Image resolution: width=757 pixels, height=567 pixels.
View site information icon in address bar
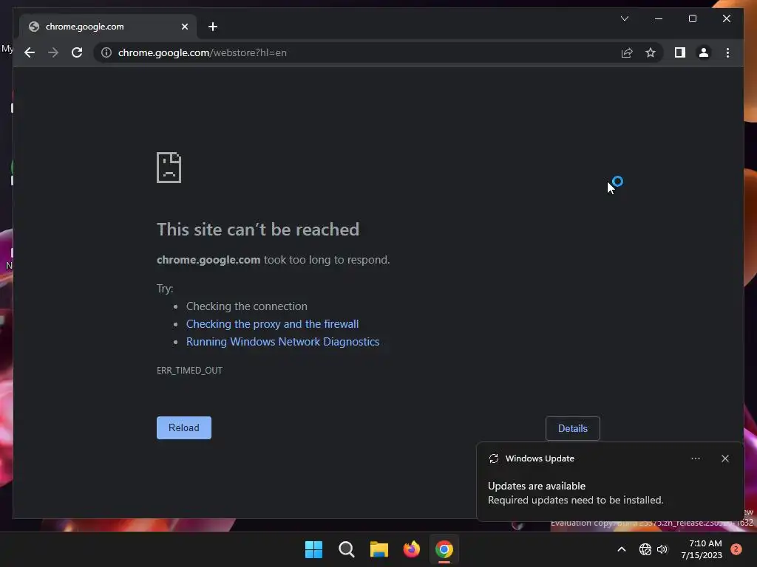(106, 52)
